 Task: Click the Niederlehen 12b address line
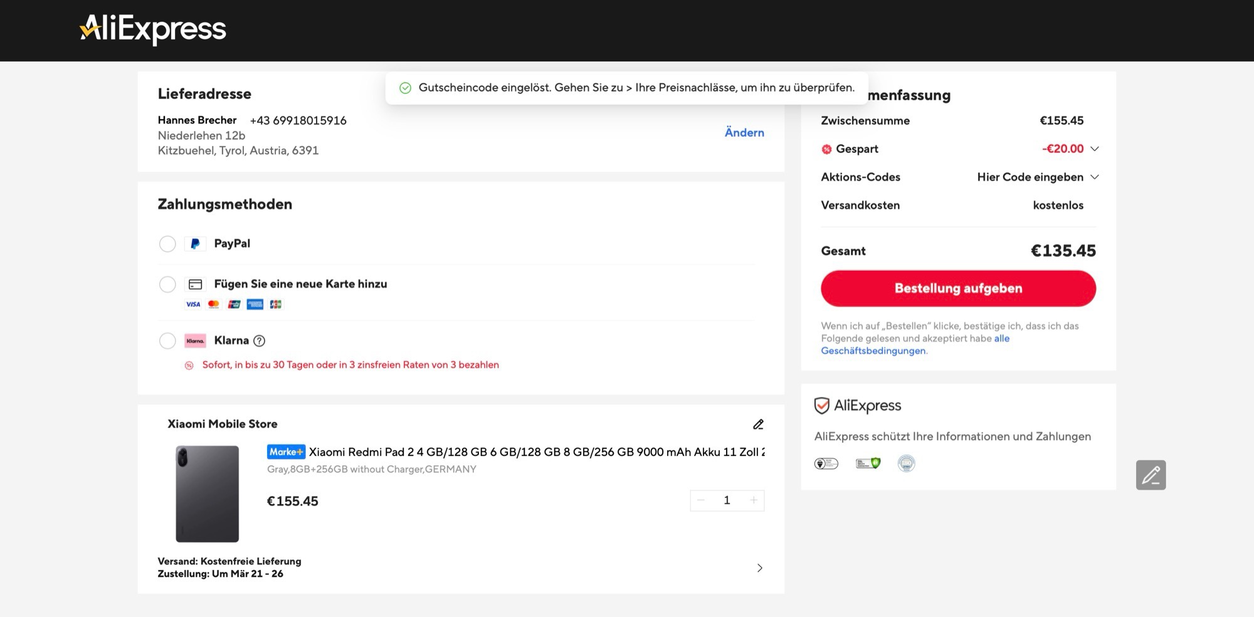pyautogui.click(x=201, y=135)
